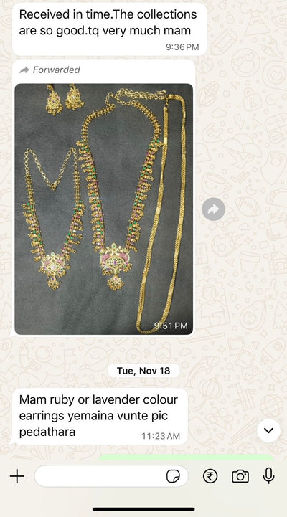Tap the microphone voice message icon

(x=269, y=476)
